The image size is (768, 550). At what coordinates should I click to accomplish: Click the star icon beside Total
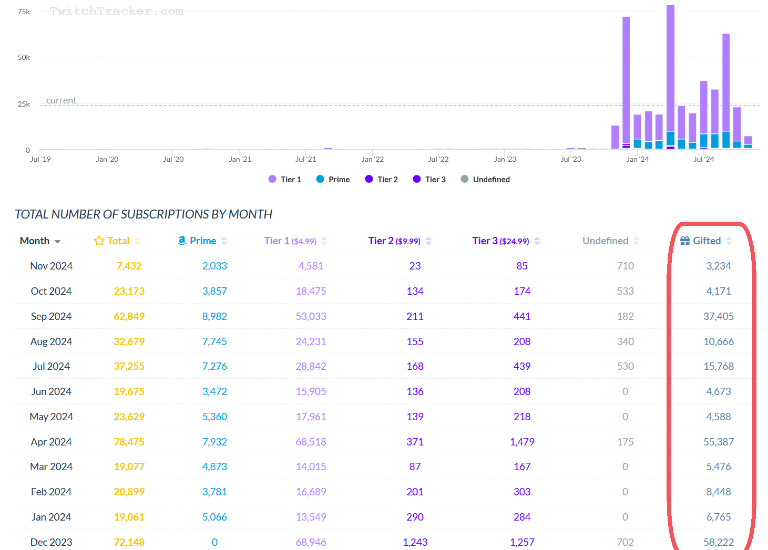[x=99, y=241]
